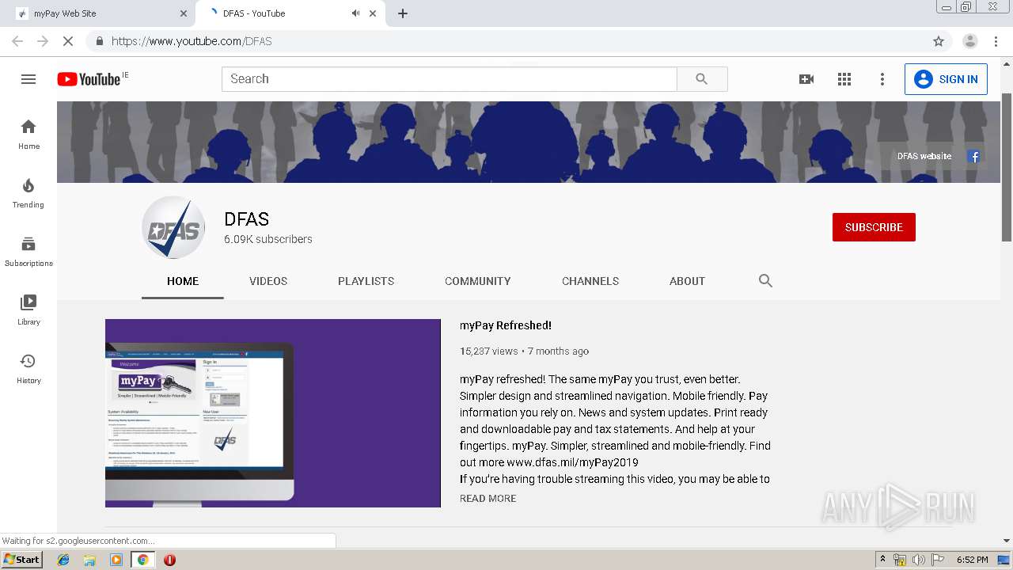
Task: Open the YouTube hamburger guide menu
Action: click(x=28, y=79)
